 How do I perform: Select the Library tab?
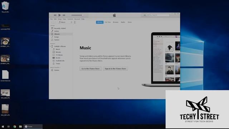(x=99, y=22)
